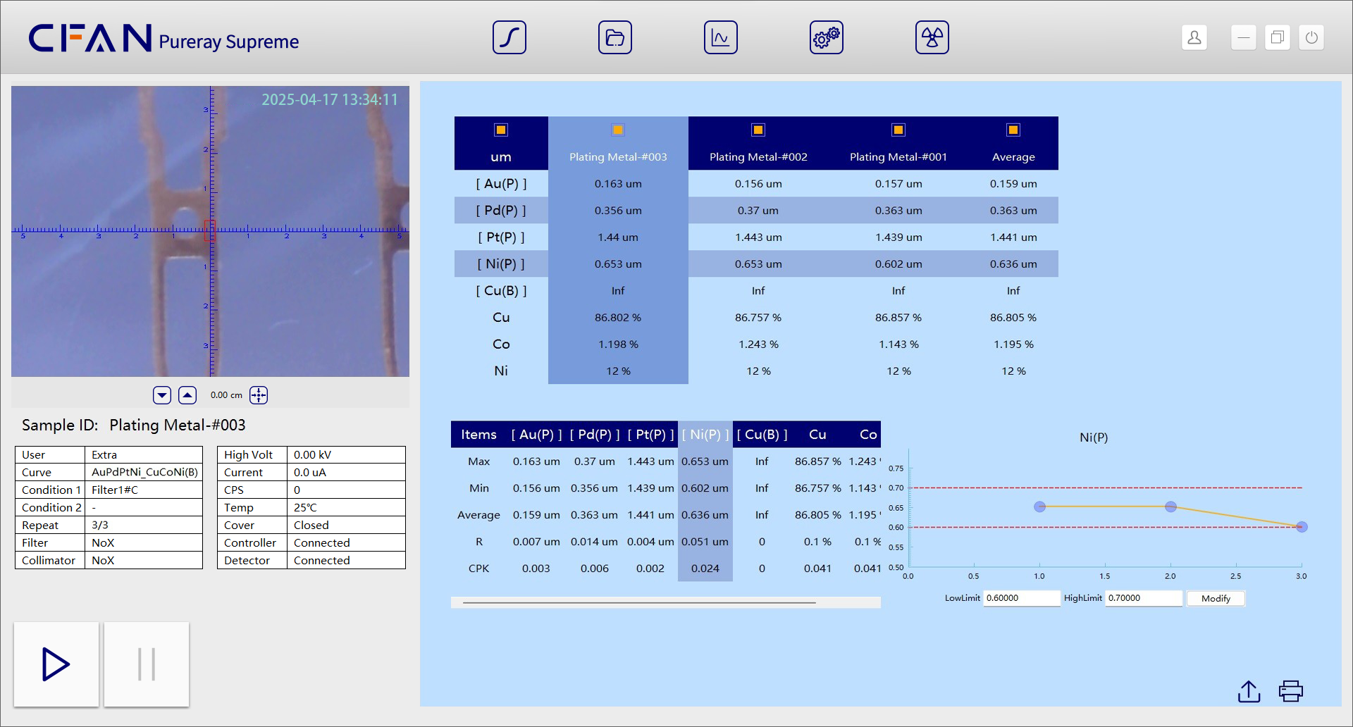Viewport: 1353px width, 727px height.
Task: Click the LowLimit input field
Action: tap(1021, 598)
